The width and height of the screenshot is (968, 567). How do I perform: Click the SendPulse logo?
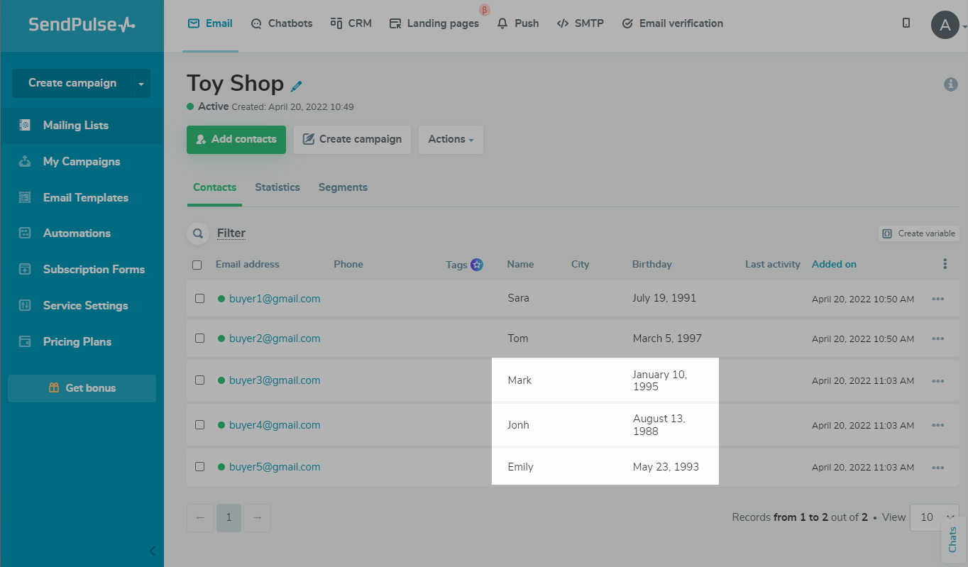82,25
